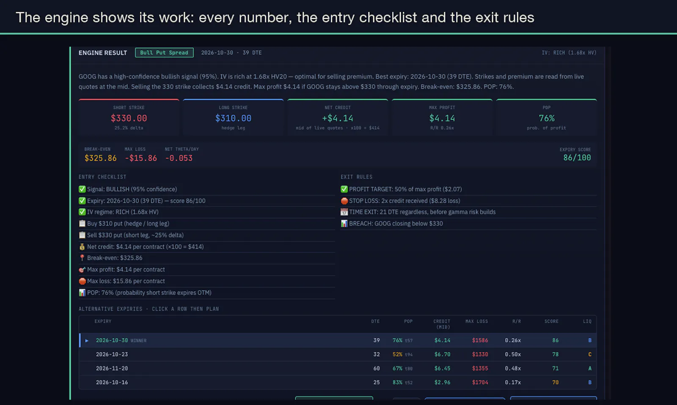Click the 0.50x R/R cell
This screenshot has height=405, width=677.
pyautogui.click(x=513, y=354)
